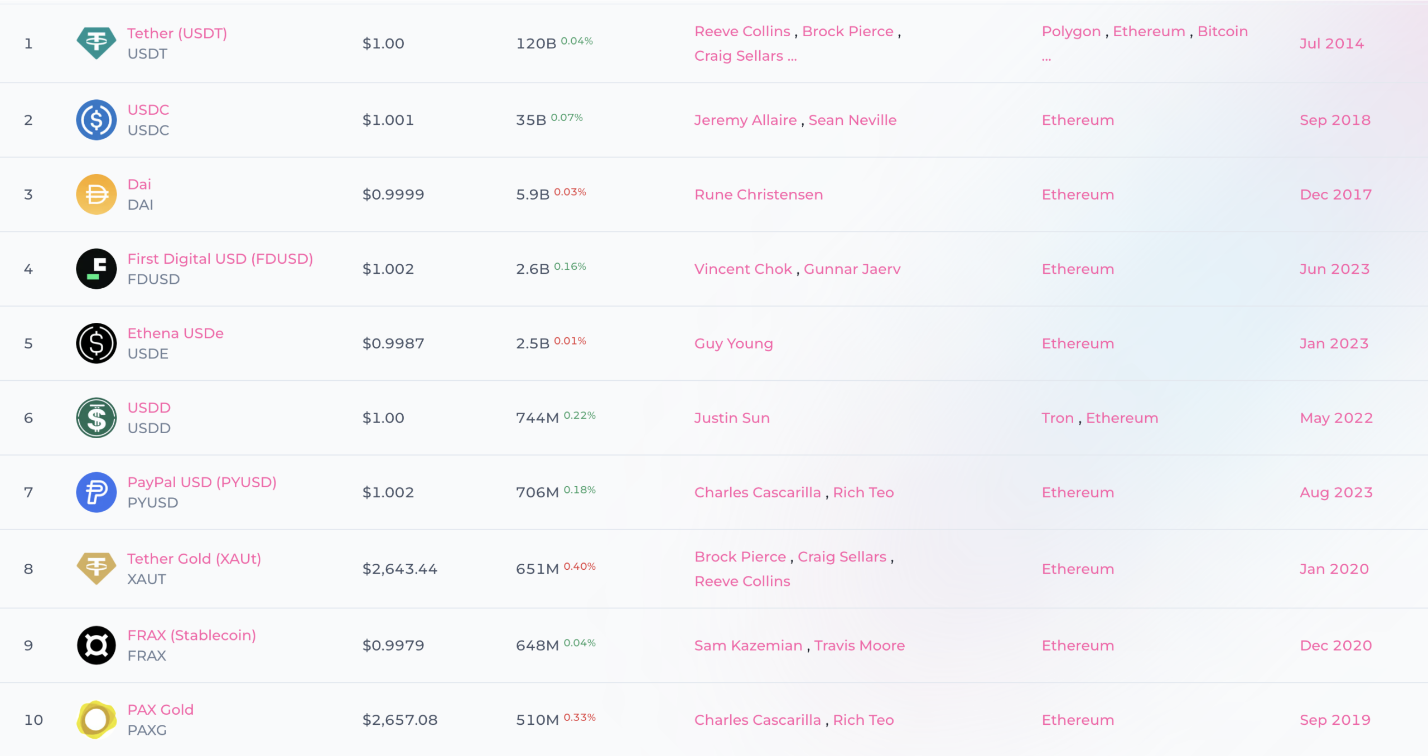This screenshot has height=756, width=1428.
Task: Select the Polygon platform link for Tether
Action: click(1071, 31)
